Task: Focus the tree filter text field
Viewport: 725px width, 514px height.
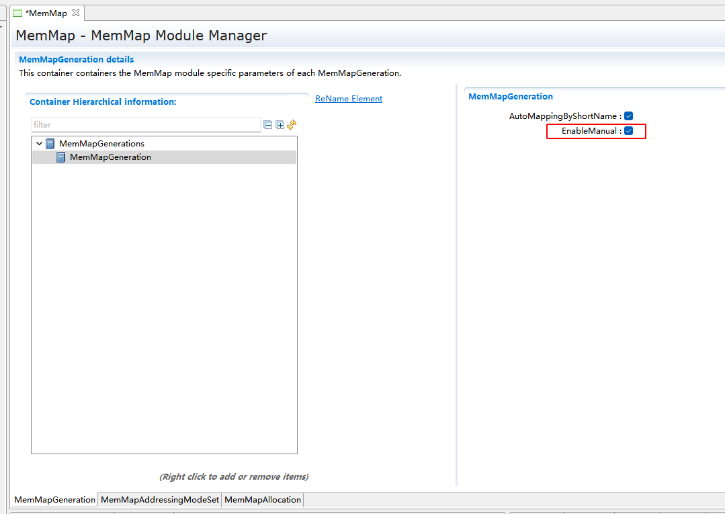Action: 145,125
